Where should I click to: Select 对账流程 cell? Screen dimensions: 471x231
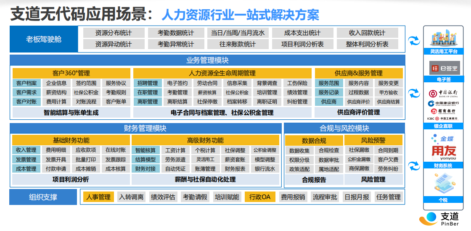point(86,102)
